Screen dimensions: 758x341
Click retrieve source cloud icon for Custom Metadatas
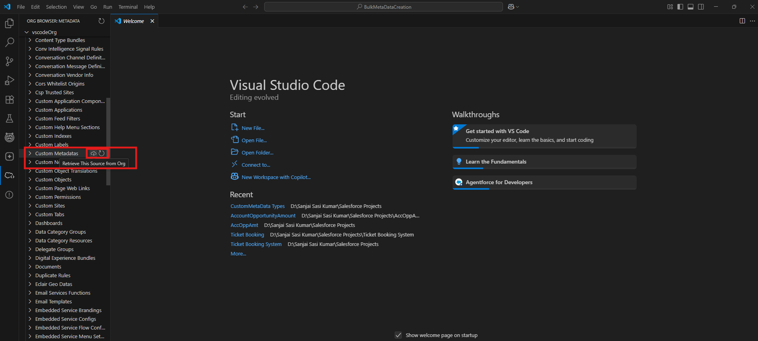point(94,153)
